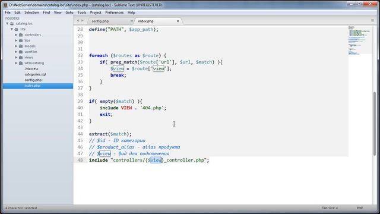Expand the controllers folder
The height and width of the screenshot is (214, 380).
[16, 34]
